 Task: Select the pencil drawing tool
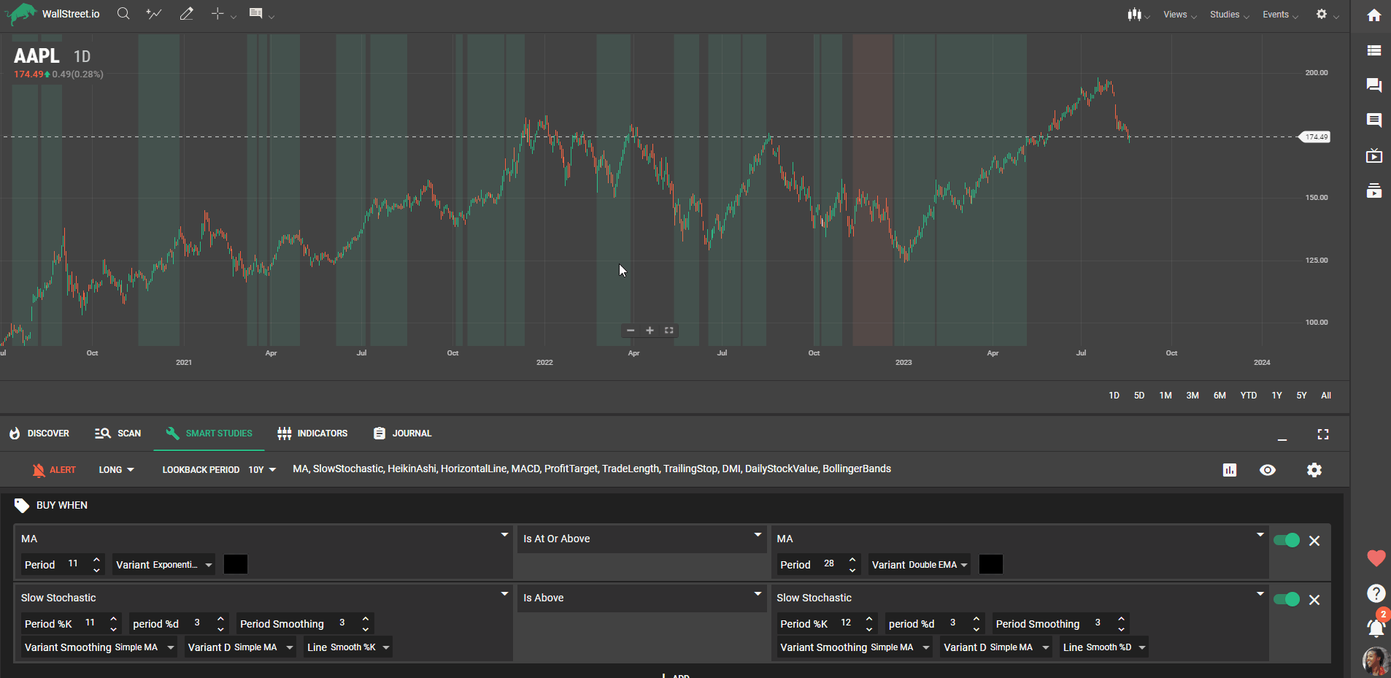click(x=186, y=14)
